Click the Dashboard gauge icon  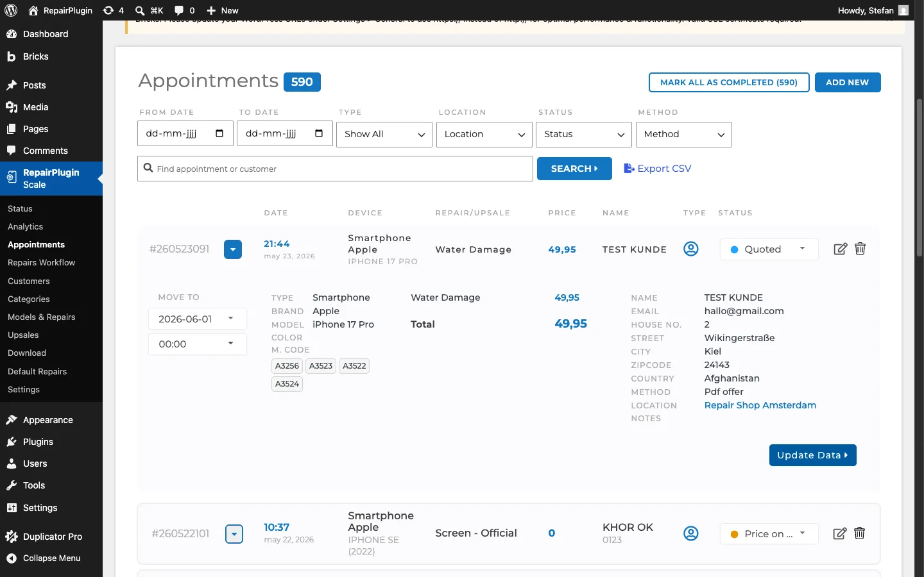pos(12,34)
